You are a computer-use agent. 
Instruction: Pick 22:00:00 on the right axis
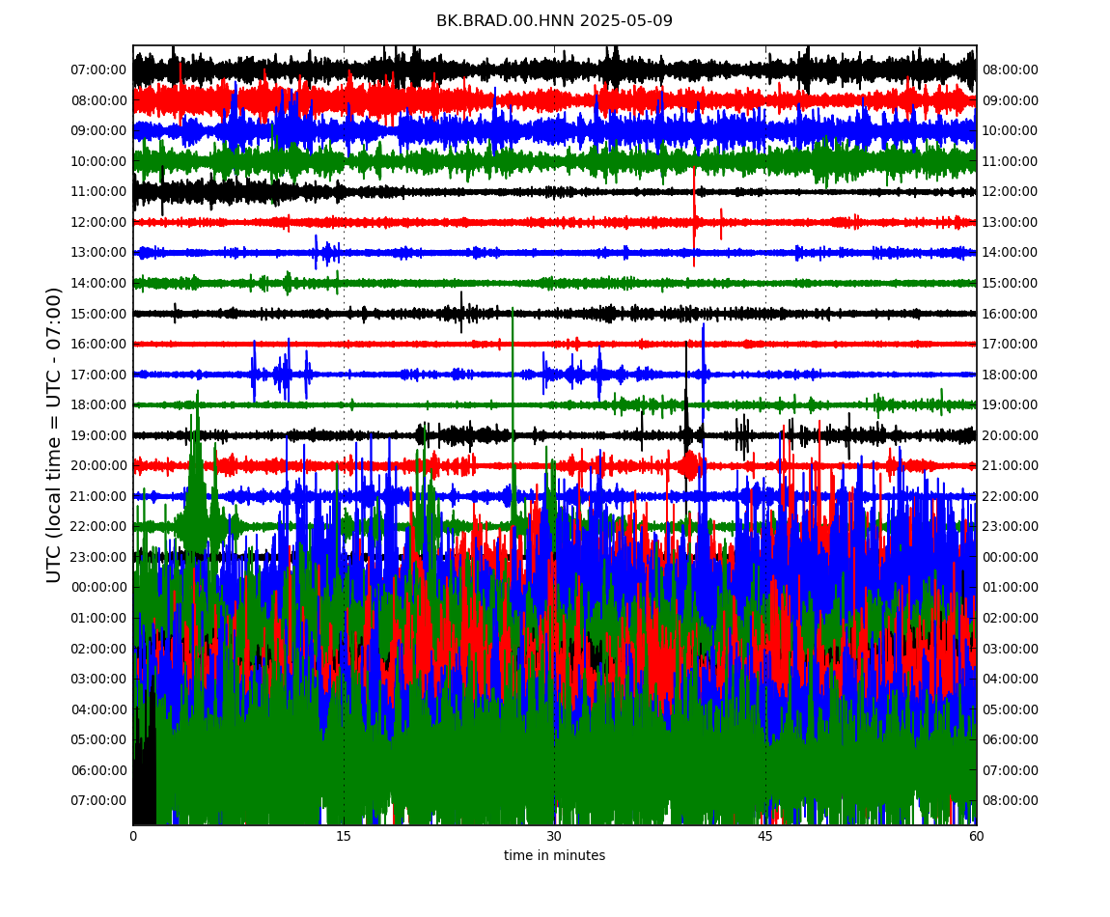(x=1011, y=496)
